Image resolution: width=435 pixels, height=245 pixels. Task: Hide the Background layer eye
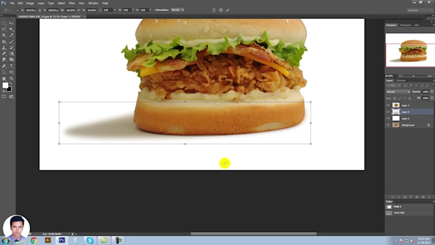pyautogui.click(x=388, y=125)
